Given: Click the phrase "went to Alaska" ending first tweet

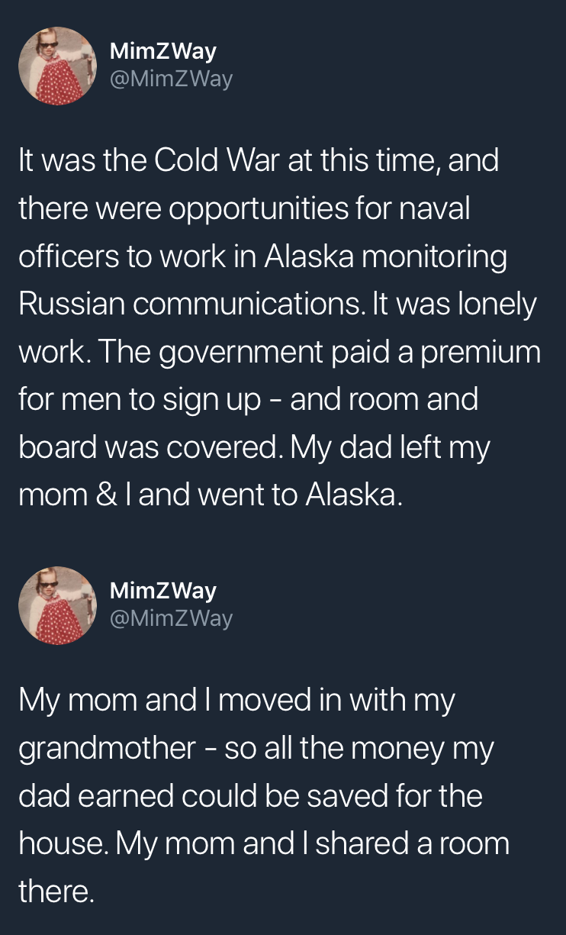Looking at the screenshot, I should click(298, 495).
